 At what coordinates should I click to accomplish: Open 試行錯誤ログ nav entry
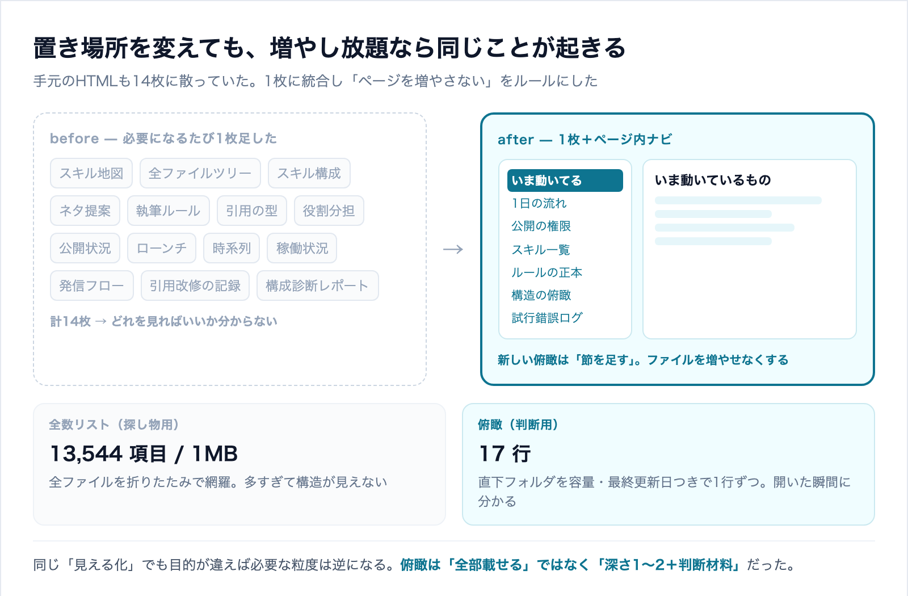coord(547,318)
